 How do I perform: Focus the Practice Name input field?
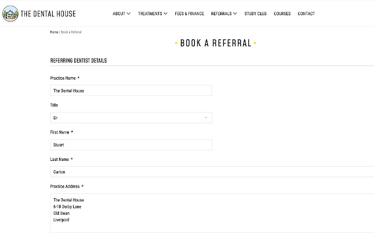click(x=131, y=91)
